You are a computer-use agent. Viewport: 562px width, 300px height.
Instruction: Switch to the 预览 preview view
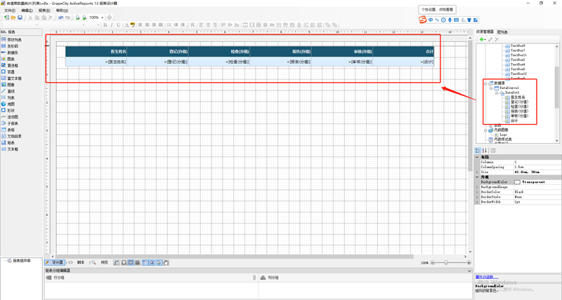point(104,263)
